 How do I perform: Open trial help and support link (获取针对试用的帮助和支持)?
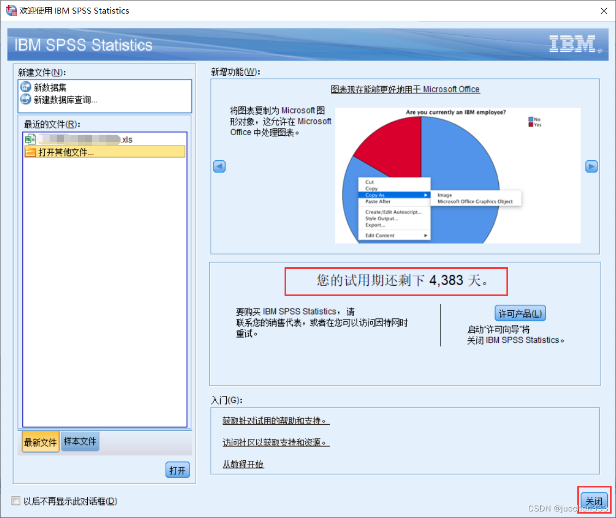point(276,420)
